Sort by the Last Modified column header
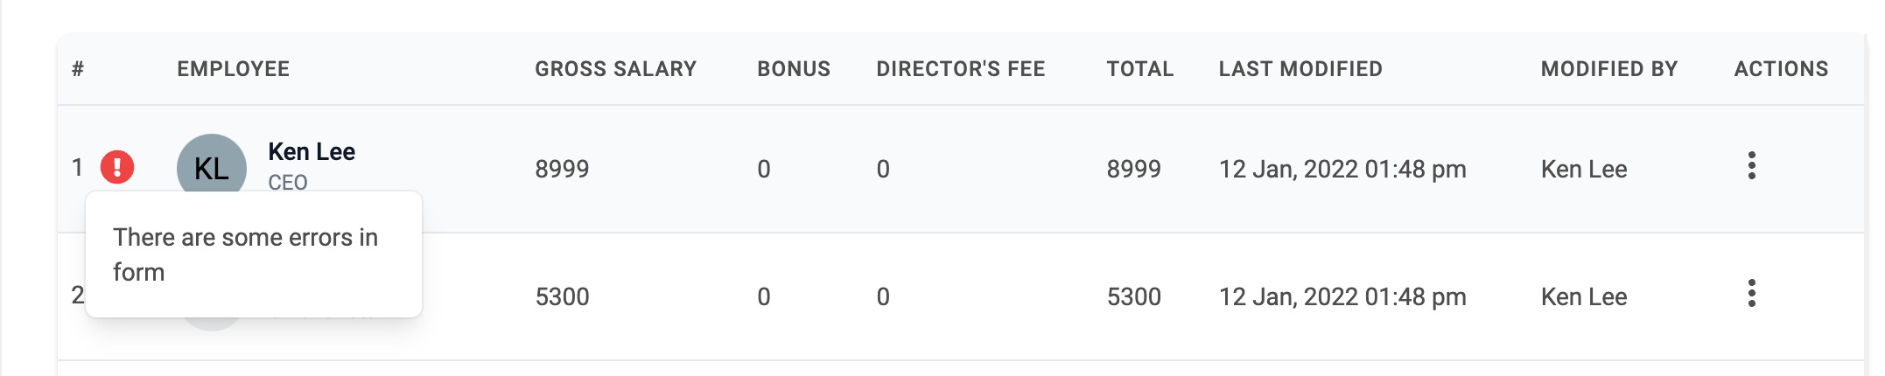Image resolution: width=1885 pixels, height=376 pixels. coord(1300,69)
